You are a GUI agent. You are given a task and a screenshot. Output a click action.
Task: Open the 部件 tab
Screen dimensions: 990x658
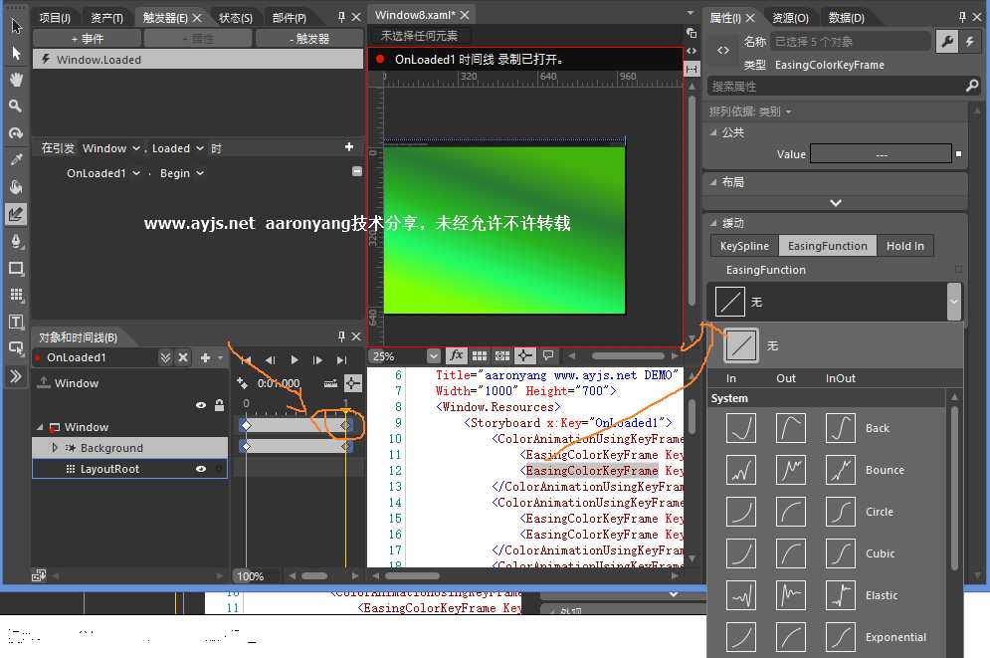tap(290, 18)
